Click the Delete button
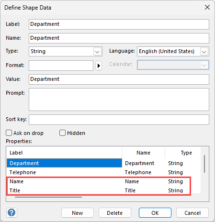The image size is (215, 222). point(115,213)
